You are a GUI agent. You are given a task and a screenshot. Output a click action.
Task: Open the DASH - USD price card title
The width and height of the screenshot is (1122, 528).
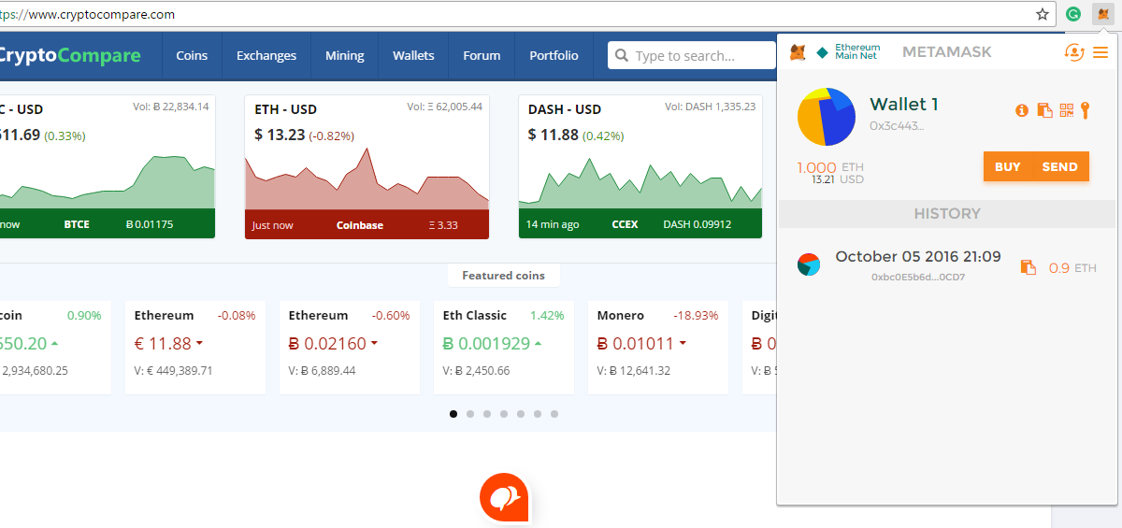(564, 109)
